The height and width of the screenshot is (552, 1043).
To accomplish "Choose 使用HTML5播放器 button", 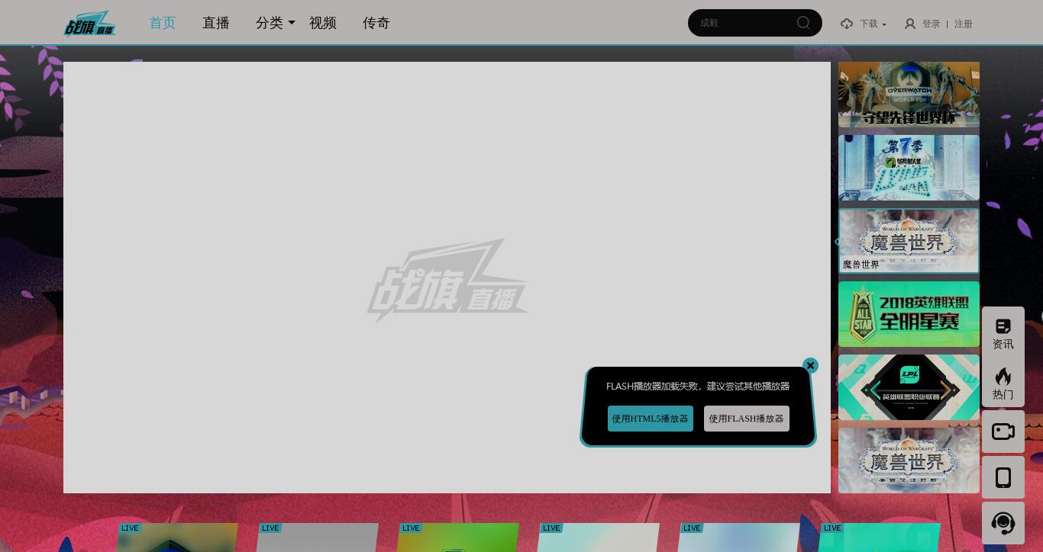I will tap(651, 419).
